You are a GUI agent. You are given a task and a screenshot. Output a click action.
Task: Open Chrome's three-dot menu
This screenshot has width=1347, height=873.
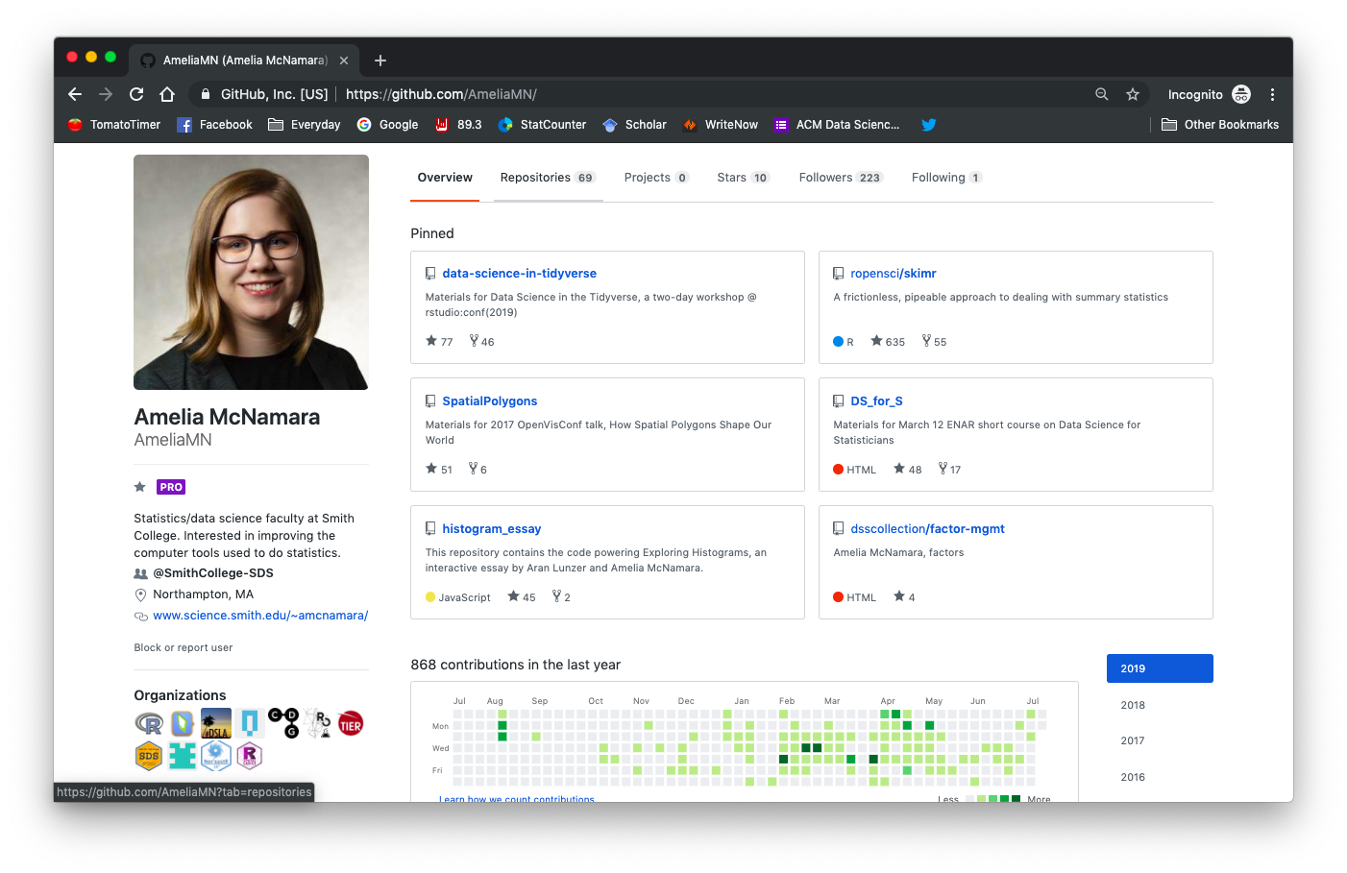[1272, 94]
